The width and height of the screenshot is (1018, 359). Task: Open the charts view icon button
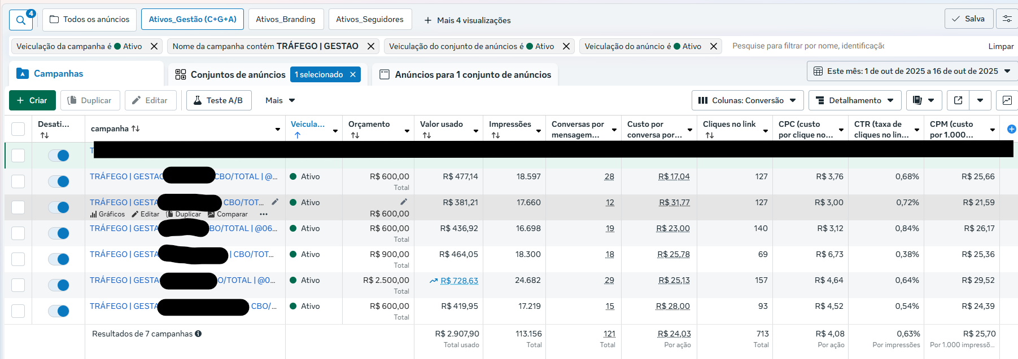(x=1007, y=100)
